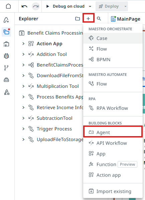
Task: Click the DownloadFileFromStorage workflow icon
Action: coord(31,76)
